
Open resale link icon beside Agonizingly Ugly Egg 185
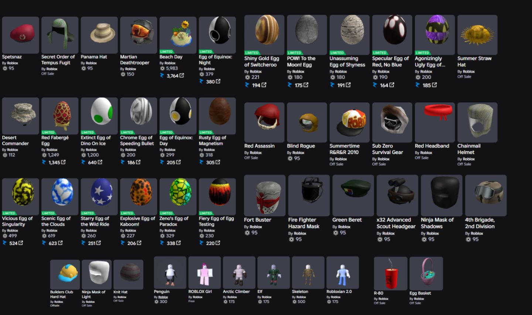pos(434,85)
